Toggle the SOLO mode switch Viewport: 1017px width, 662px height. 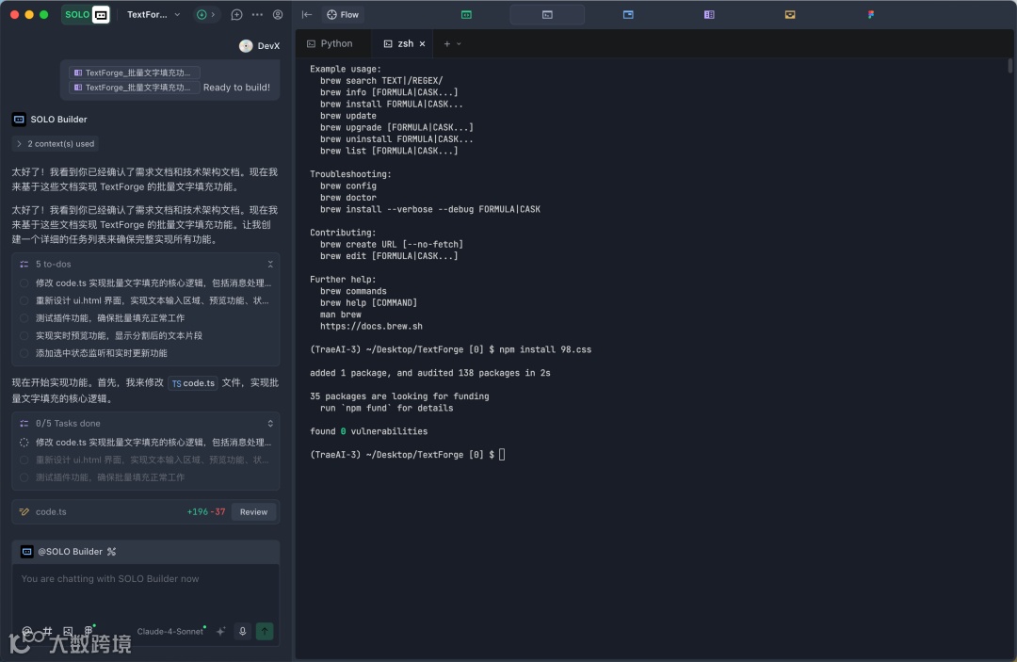point(86,14)
